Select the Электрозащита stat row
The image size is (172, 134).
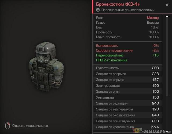coord(127,86)
